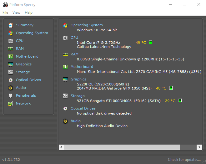Click the version number v1.31.732
Image resolution: width=206 pixels, height=164 pixels.
coord(11,160)
